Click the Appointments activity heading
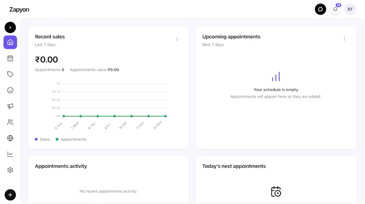The height and width of the screenshot is (204, 365). pyautogui.click(x=61, y=166)
